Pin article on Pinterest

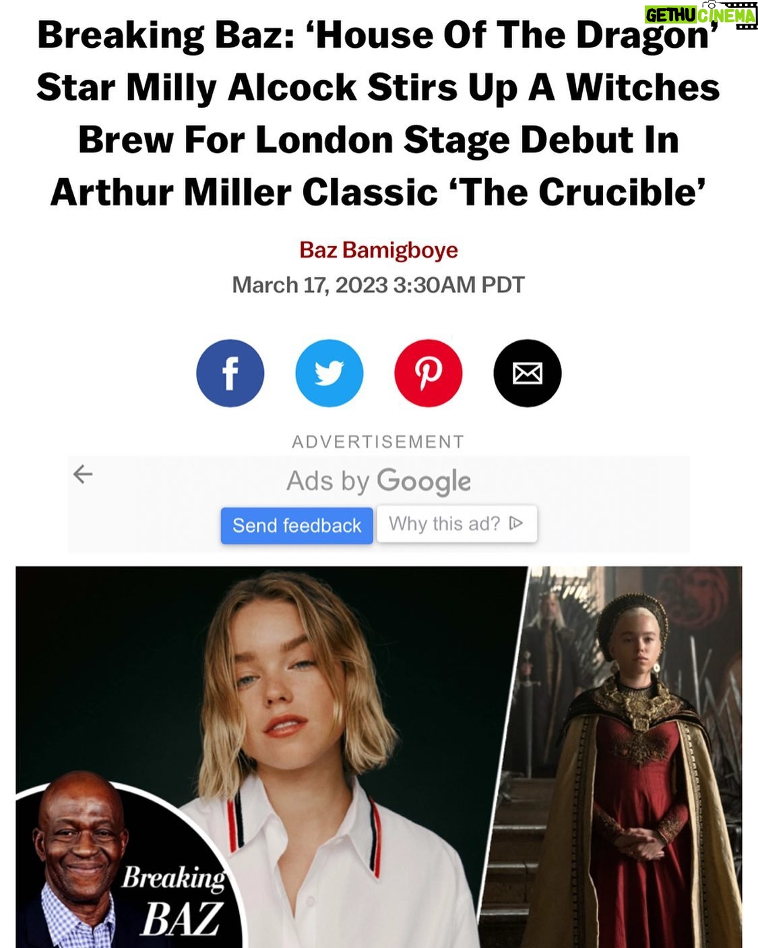click(428, 373)
